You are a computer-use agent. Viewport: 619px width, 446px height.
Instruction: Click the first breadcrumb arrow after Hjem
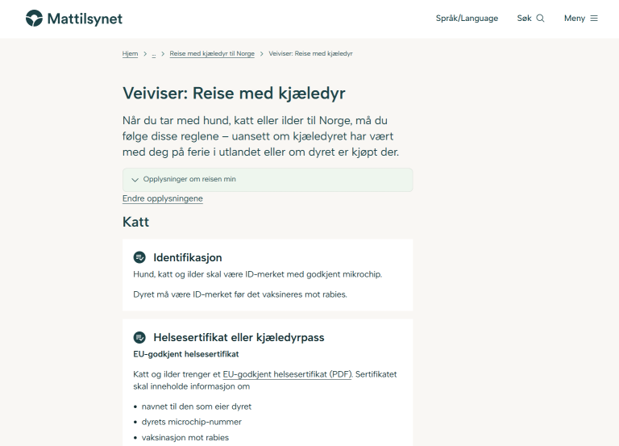coord(145,54)
